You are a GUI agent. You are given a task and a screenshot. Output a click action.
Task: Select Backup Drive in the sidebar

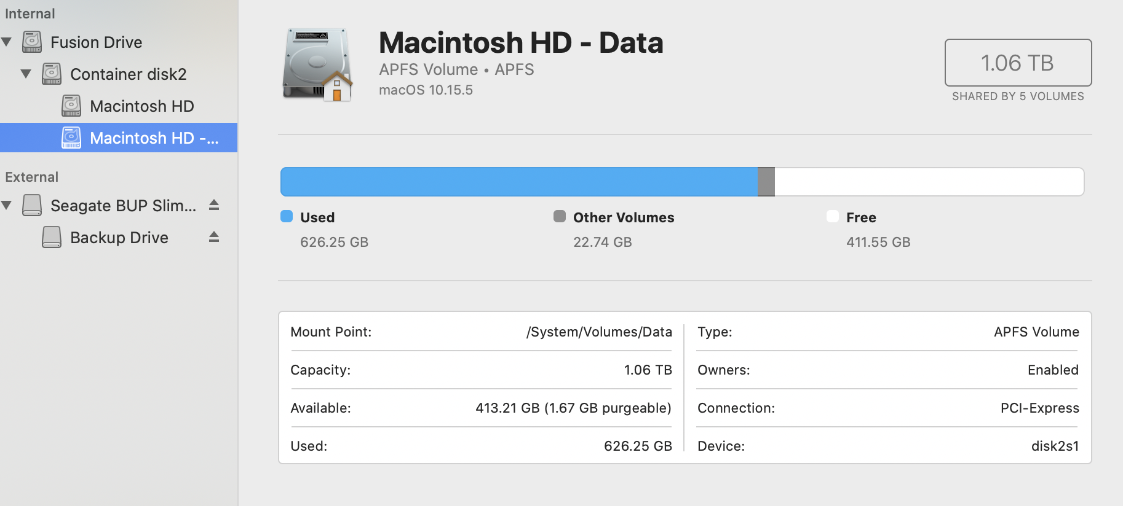119,238
